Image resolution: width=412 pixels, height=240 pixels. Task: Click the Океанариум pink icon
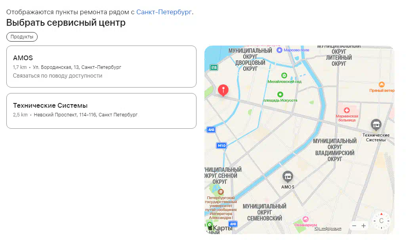point(305,219)
